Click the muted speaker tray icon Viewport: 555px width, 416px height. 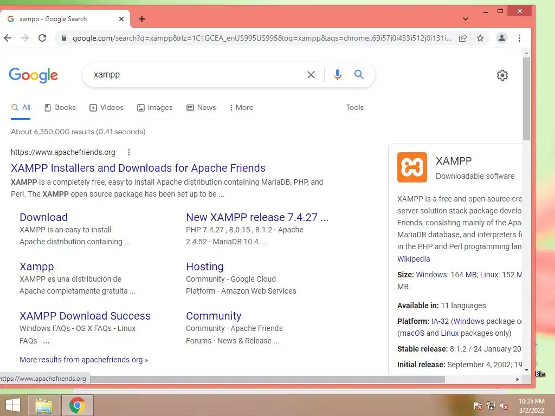504,406
